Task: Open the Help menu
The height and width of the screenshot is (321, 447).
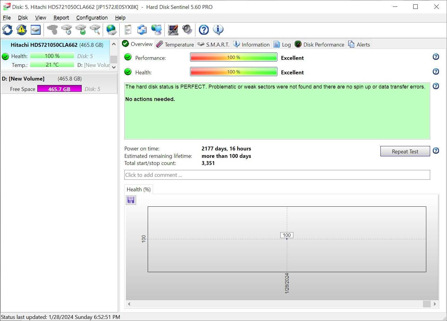Action: 120,18
